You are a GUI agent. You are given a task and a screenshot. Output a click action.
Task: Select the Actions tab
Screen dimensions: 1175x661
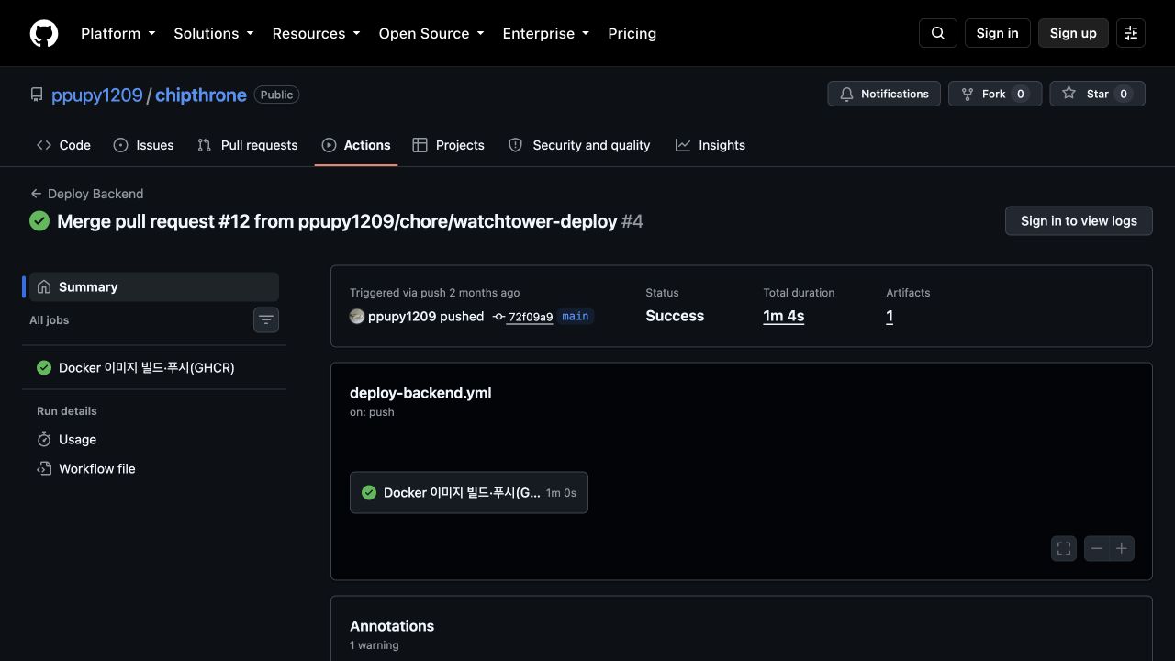pyautogui.click(x=356, y=145)
